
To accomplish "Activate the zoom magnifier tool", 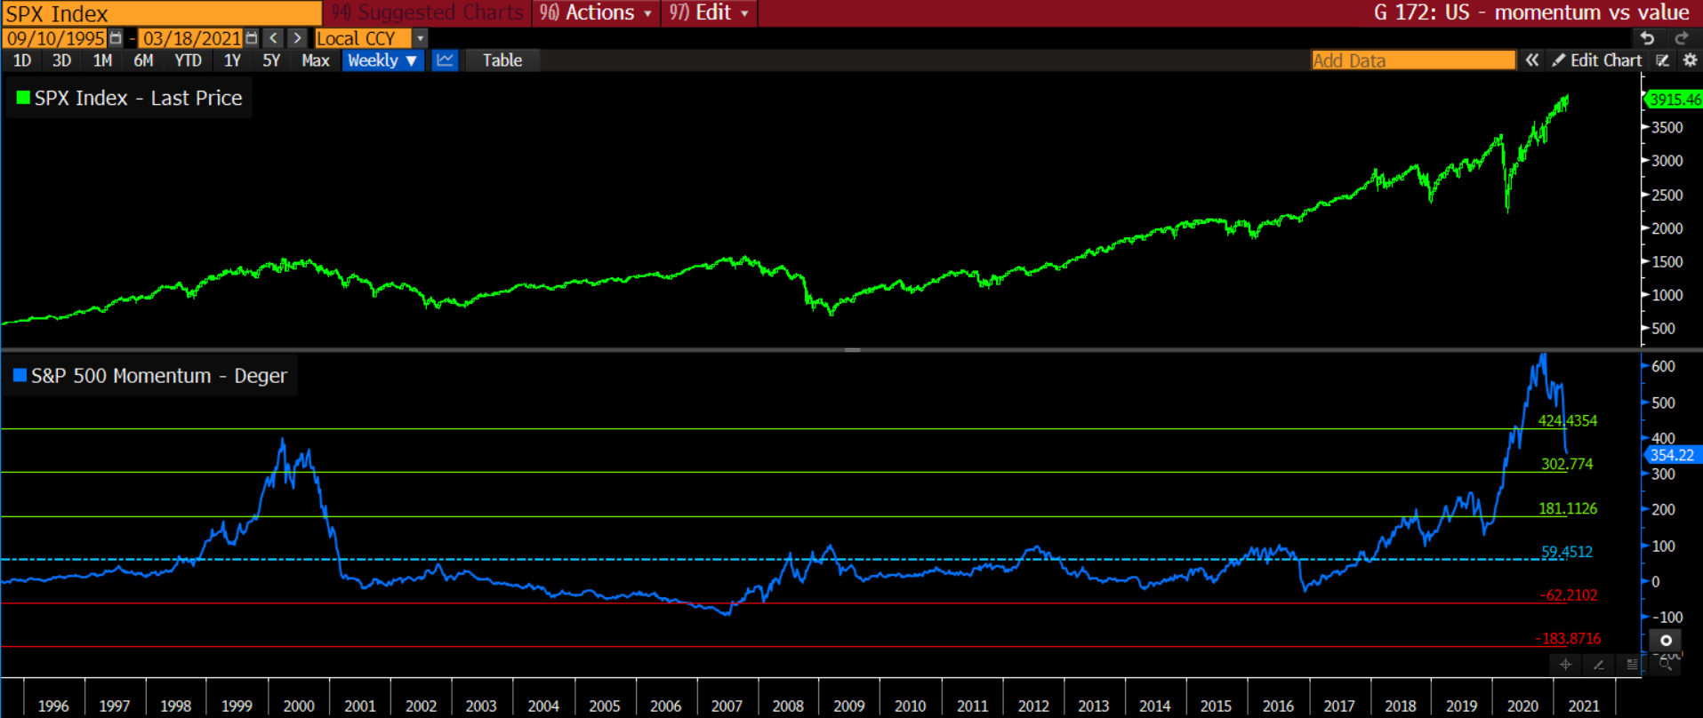I will 1665,664.
